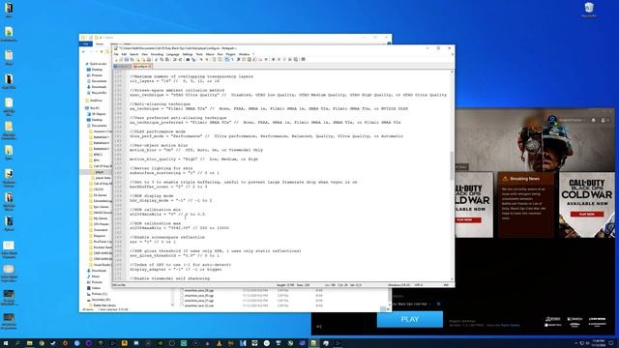The height and width of the screenshot is (348, 619).
Task: Switch to the first inactive Notepad++ document tab
Action: point(122,67)
